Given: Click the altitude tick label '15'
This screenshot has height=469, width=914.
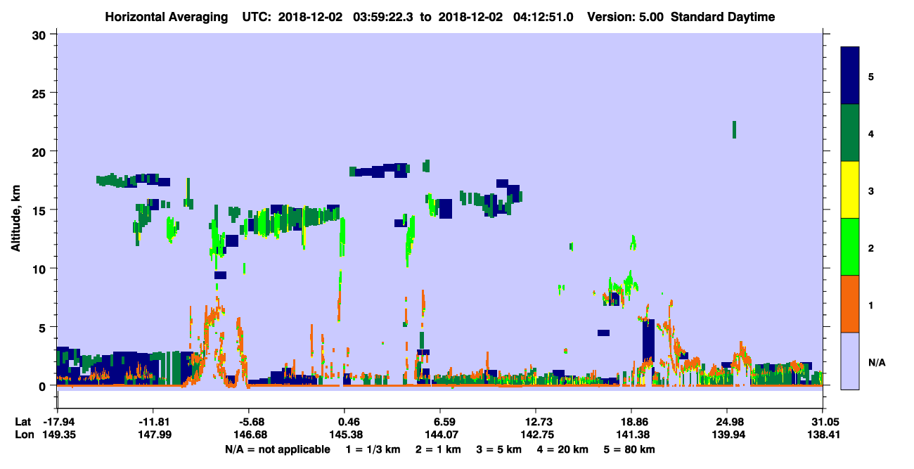Looking at the screenshot, I should [x=41, y=210].
